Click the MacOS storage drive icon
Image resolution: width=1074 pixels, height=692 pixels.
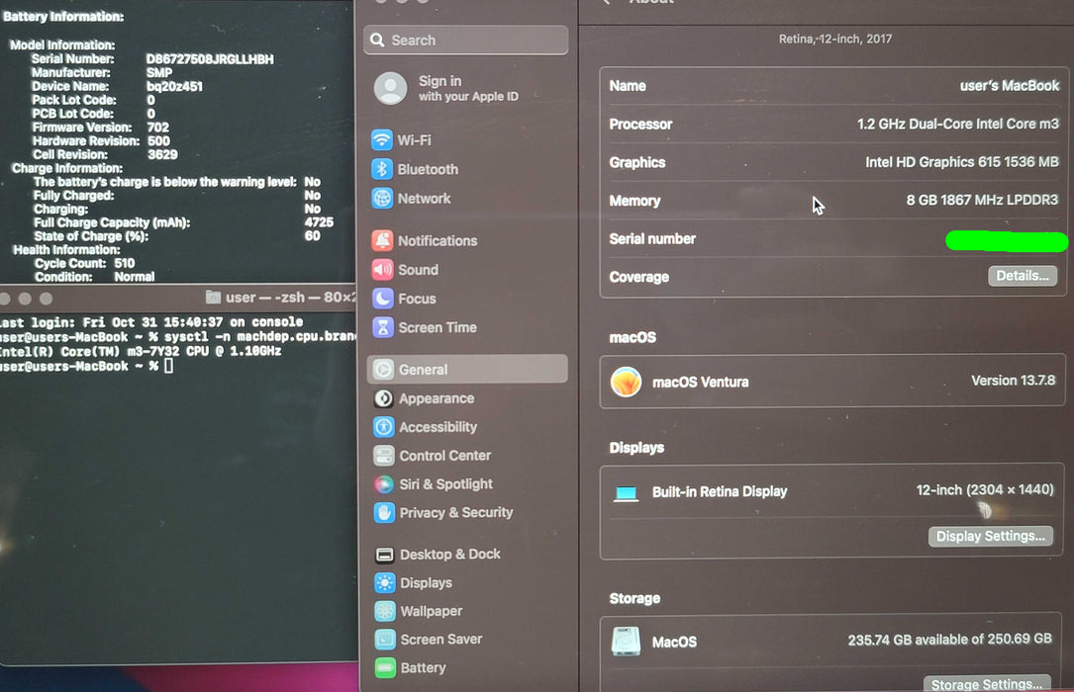click(x=626, y=642)
